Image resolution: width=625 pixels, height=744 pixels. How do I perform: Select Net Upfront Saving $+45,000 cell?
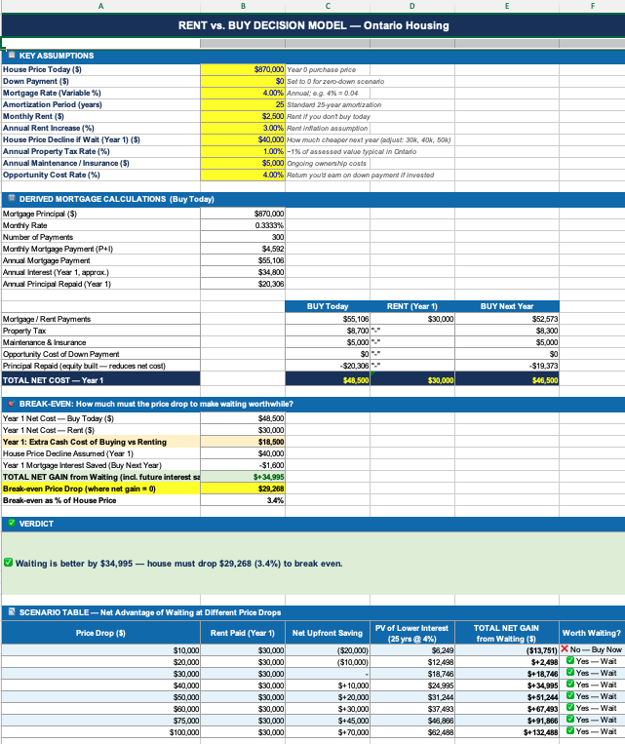click(328, 721)
